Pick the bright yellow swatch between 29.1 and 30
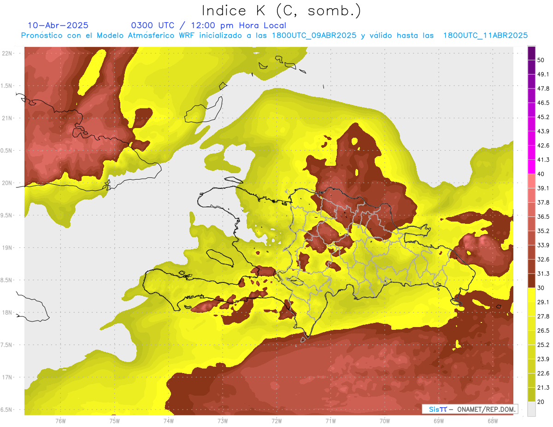Viewport: 553px width, 427px height. (x=531, y=295)
